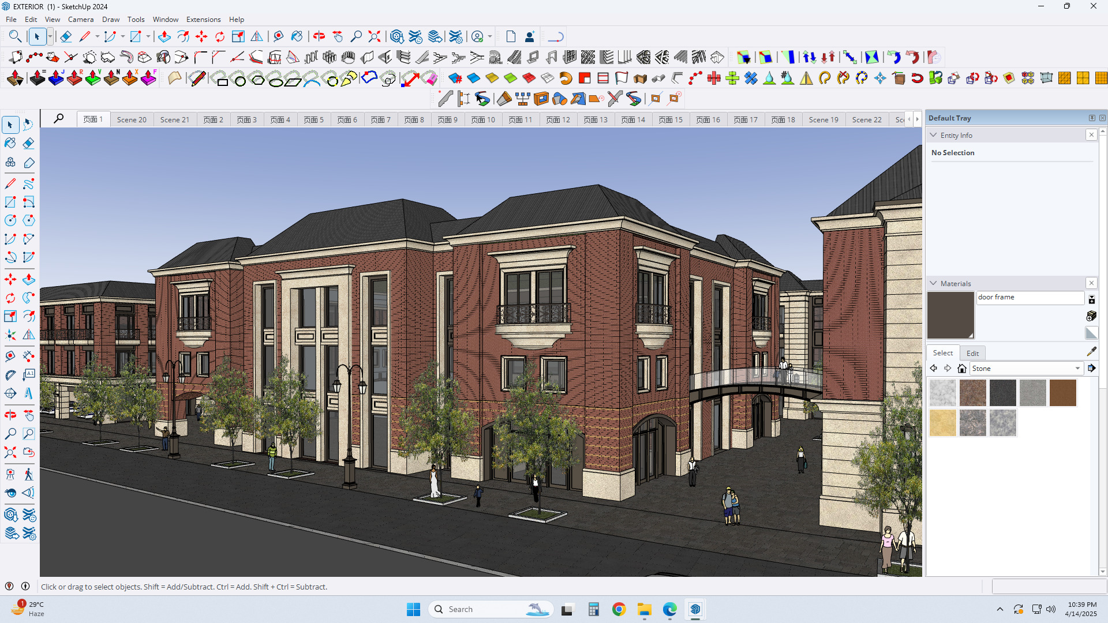Close the Materials panel
The width and height of the screenshot is (1108, 623).
pos(1091,283)
